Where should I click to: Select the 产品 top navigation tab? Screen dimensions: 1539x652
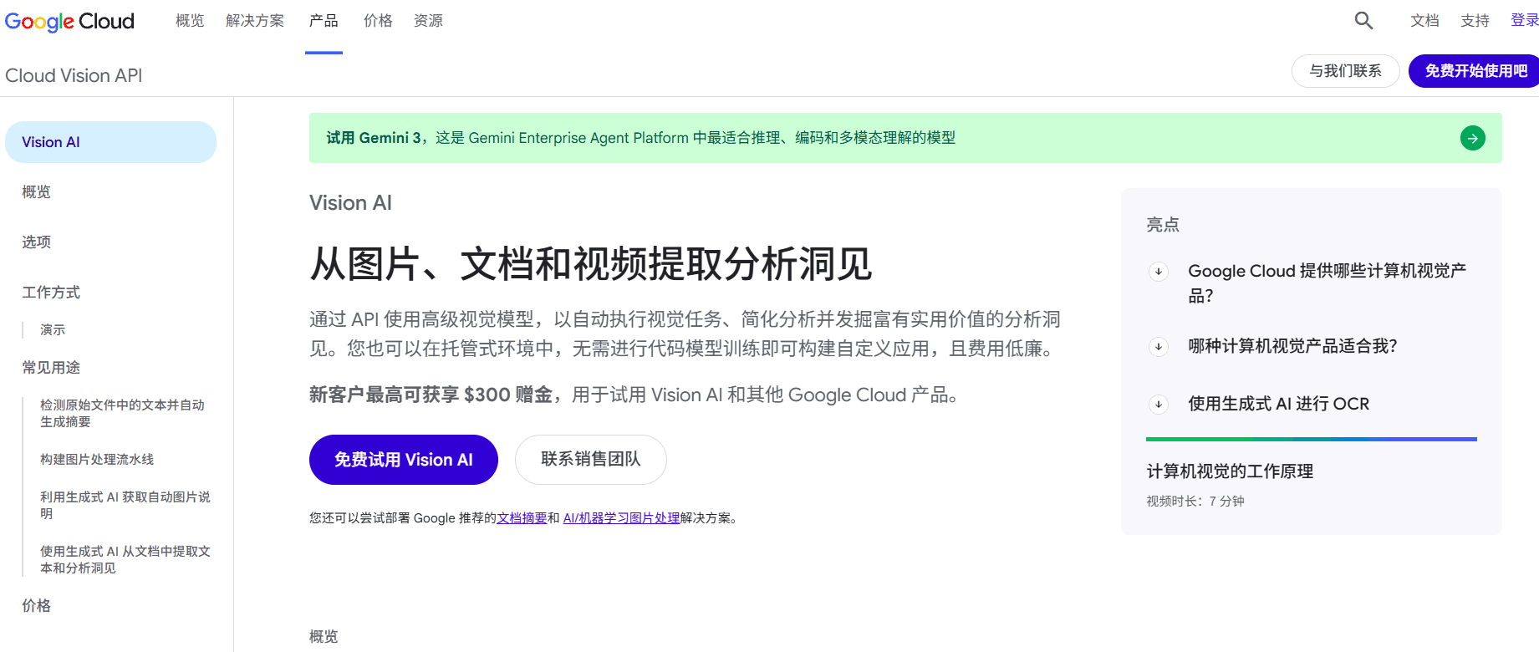tap(324, 21)
